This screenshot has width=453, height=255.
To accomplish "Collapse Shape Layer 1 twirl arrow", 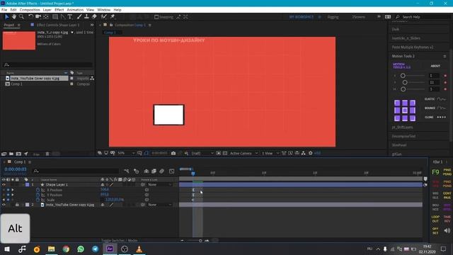I will click(23, 185).
